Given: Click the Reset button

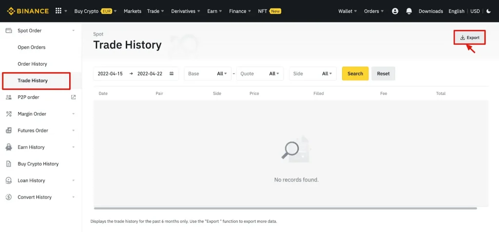Looking at the screenshot, I should (x=384, y=74).
